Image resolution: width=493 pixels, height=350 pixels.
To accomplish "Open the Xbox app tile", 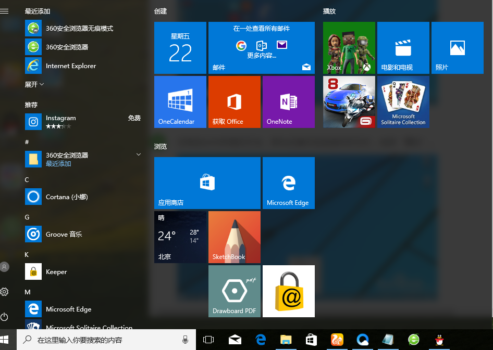I will pyautogui.click(x=349, y=47).
